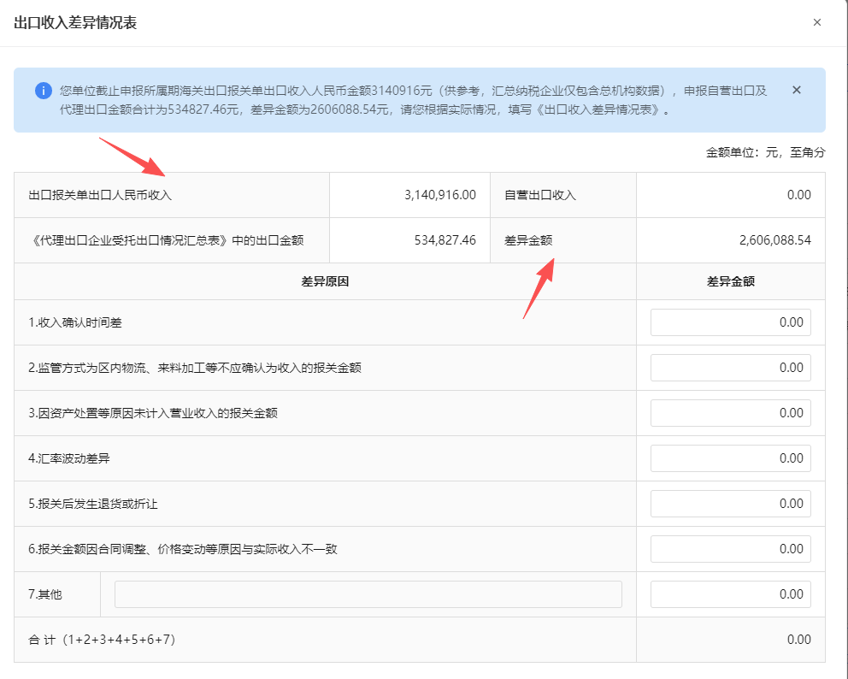The width and height of the screenshot is (848, 679).
Task: Click the 出口报关单出口人民币收入 label
Action: pos(100,195)
